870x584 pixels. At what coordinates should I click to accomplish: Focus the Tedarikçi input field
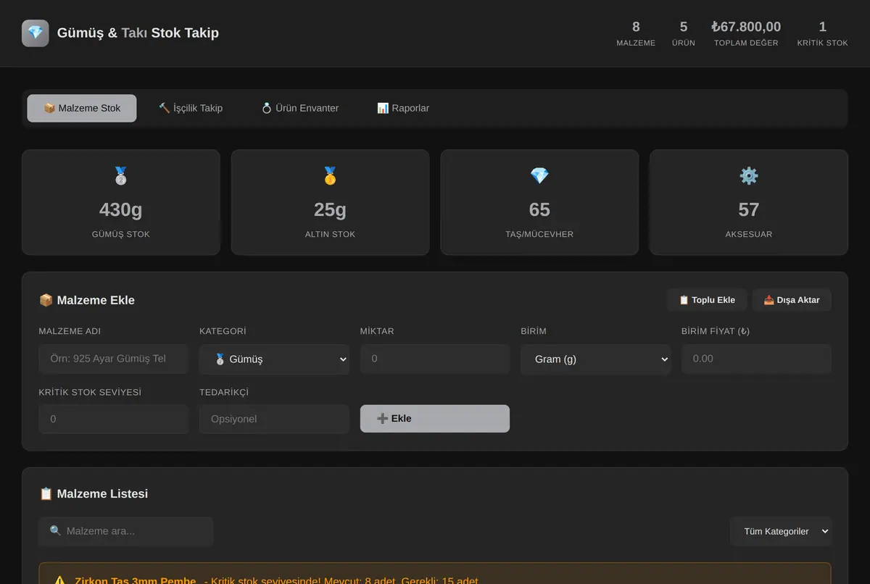(x=274, y=419)
